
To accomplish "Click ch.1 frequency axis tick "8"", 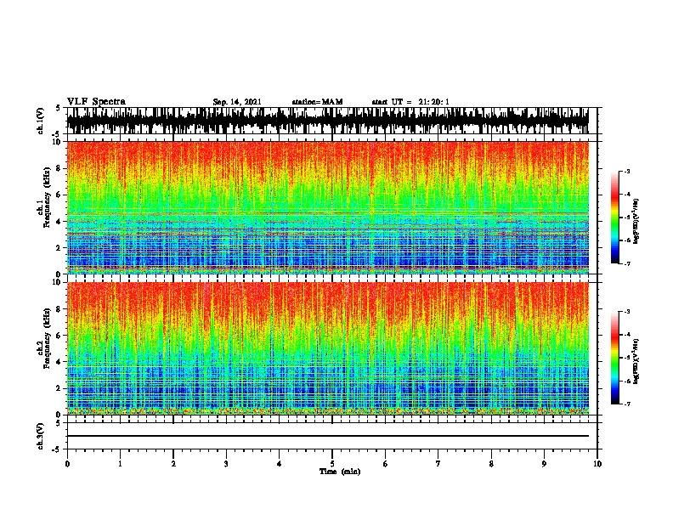I will pos(59,168).
